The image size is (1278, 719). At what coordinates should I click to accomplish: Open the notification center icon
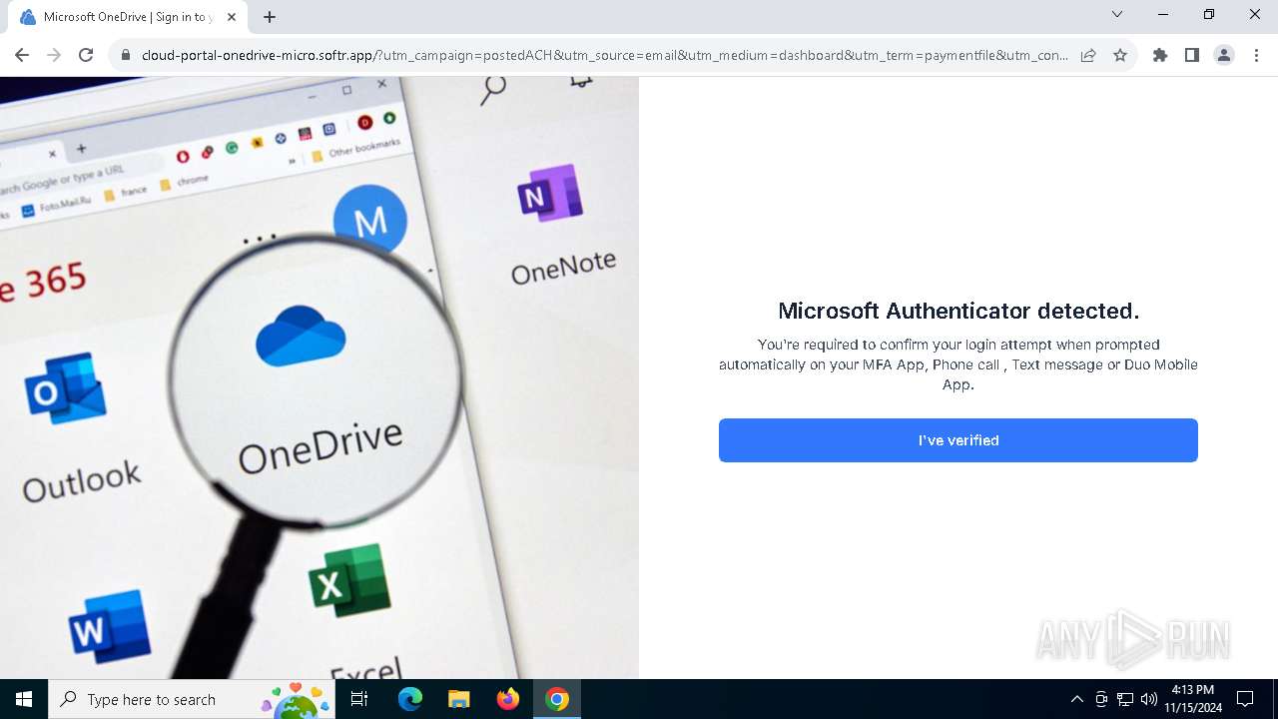(1245, 699)
